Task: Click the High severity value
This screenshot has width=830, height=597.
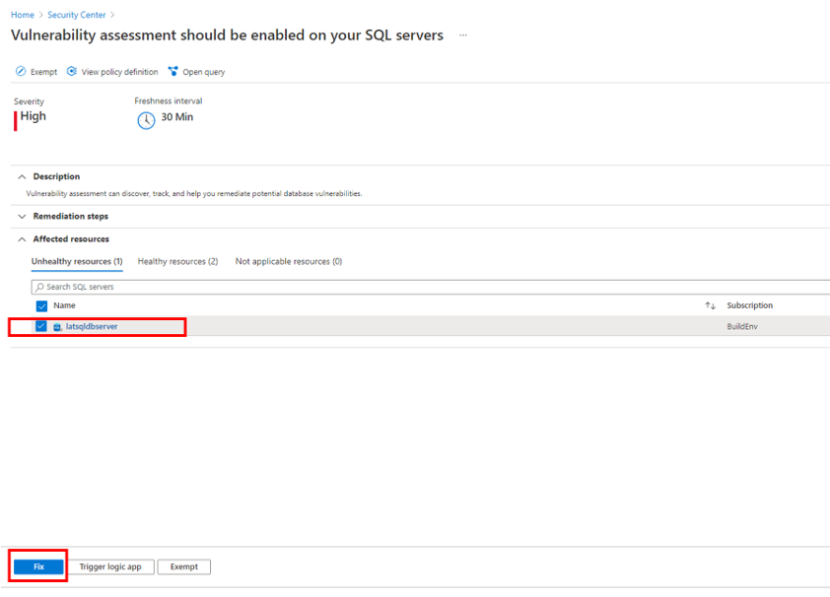Action: click(x=33, y=116)
